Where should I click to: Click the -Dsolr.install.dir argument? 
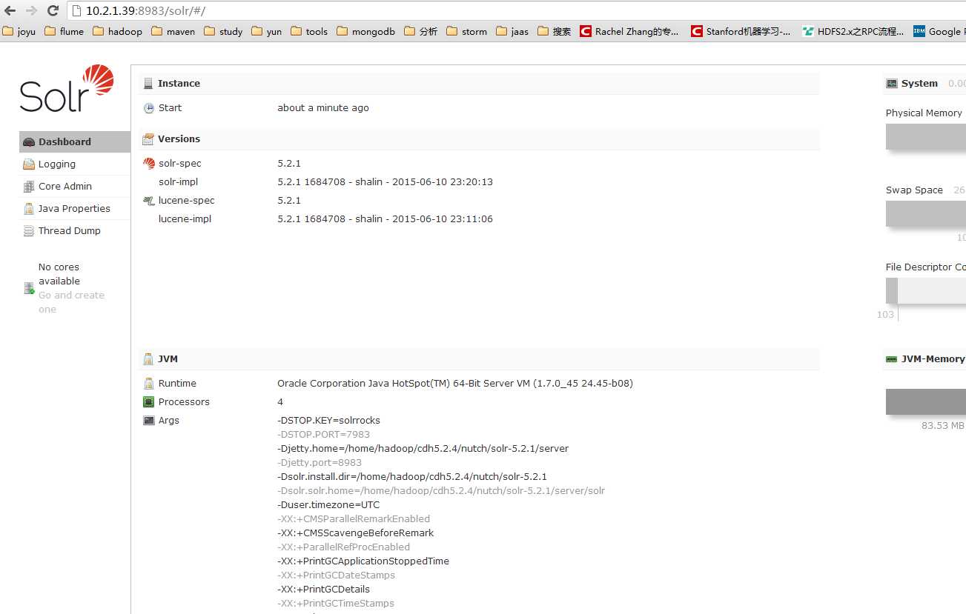[x=412, y=476]
